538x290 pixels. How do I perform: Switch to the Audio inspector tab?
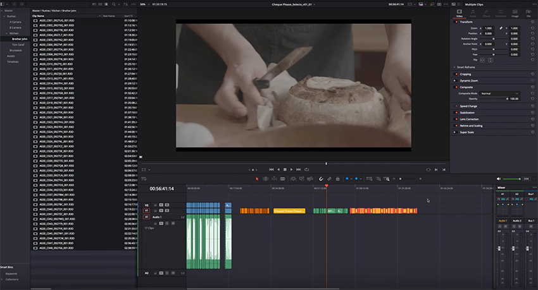pyautogui.click(x=473, y=13)
